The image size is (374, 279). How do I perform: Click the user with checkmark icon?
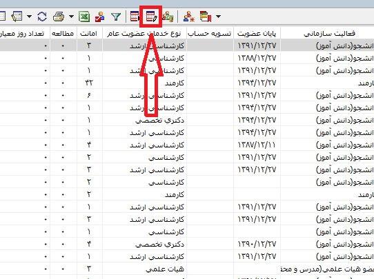pyautogui.click(x=99, y=17)
